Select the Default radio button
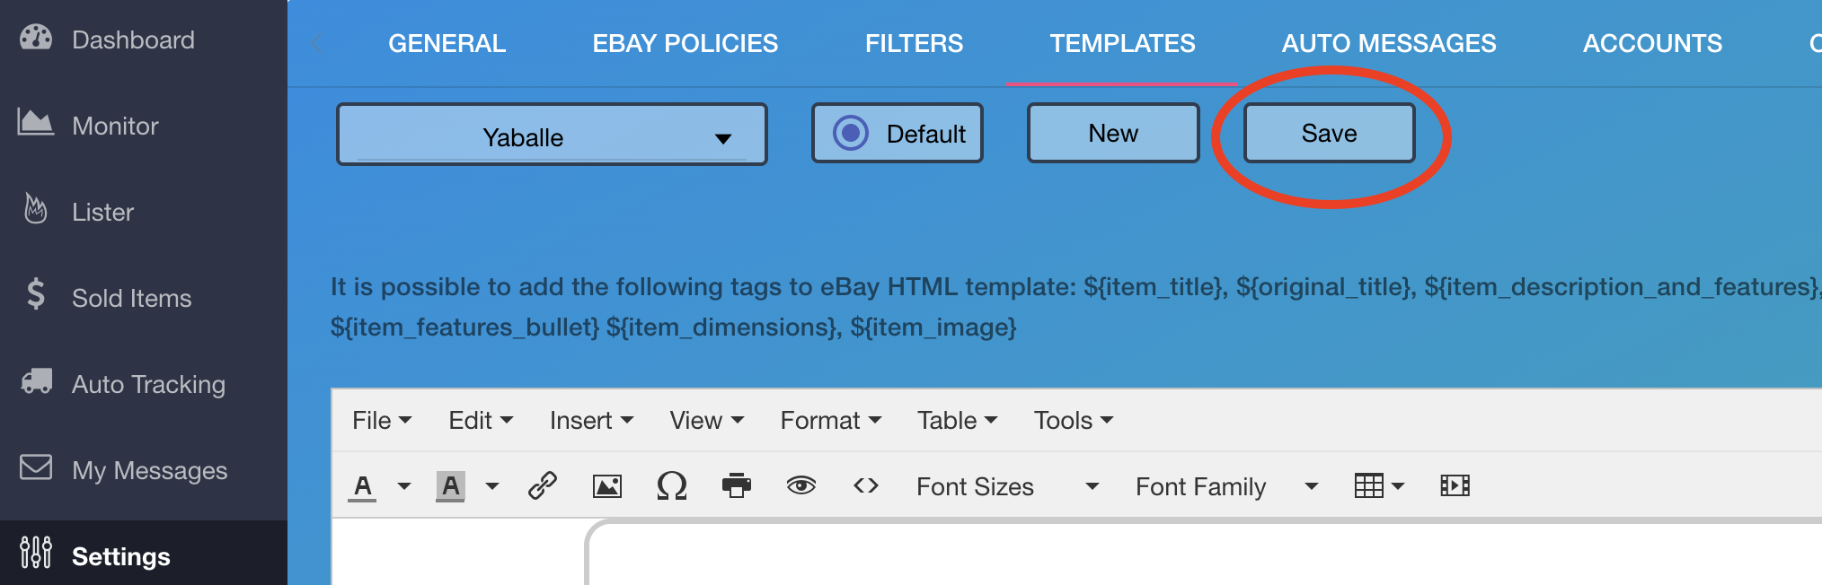The height and width of the screenshot is (585, 1822). (x=851, y=133)
